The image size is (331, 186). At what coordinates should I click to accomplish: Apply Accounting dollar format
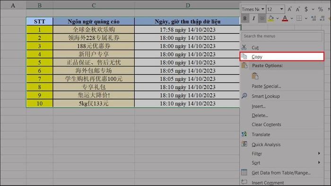(x=306, y=9)
